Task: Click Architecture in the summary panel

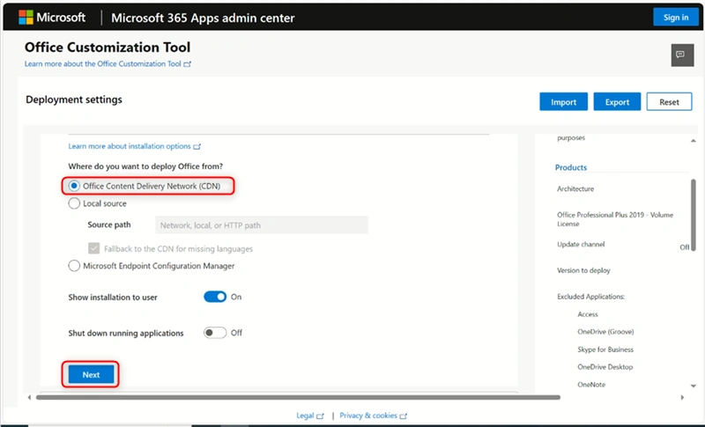Action: coord(575,189)
